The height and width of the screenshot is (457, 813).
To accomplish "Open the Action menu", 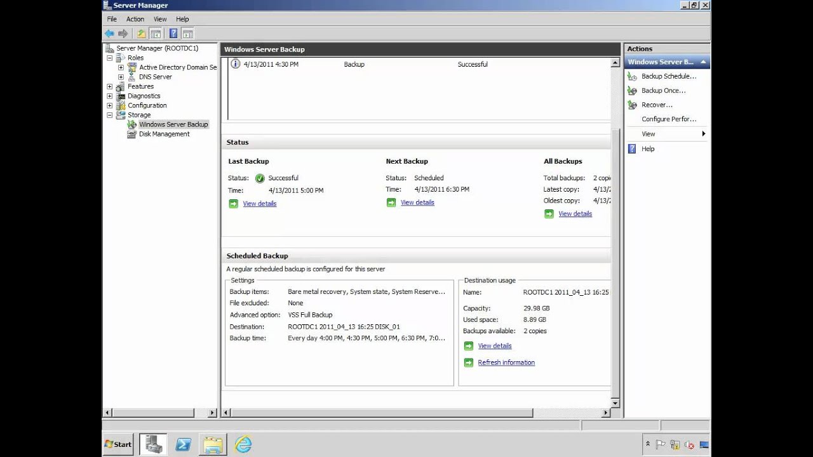I will 135,19.
